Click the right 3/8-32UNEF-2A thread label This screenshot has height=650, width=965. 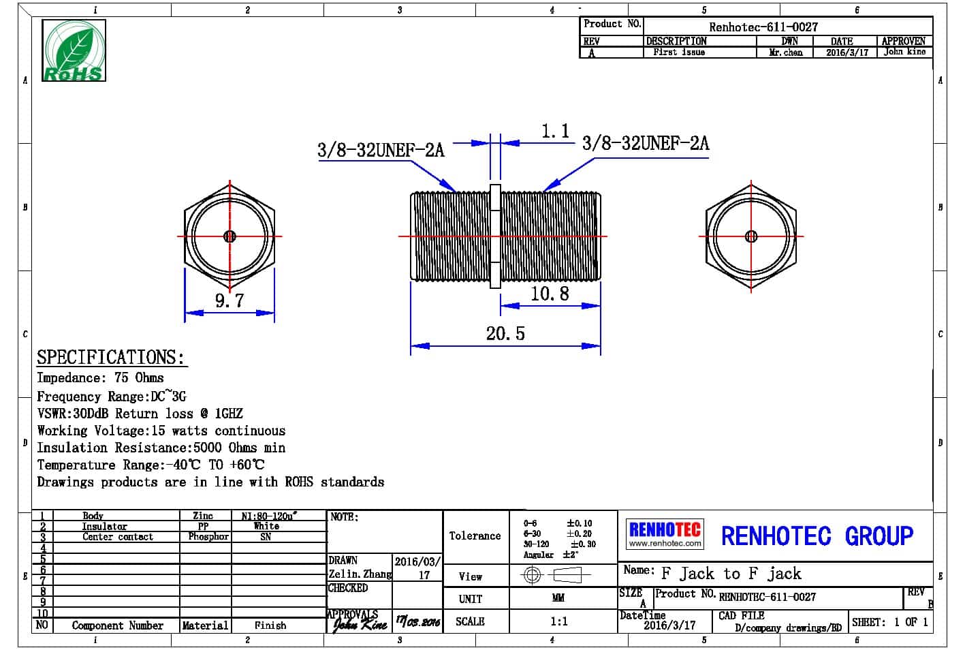(x=645, y=143)
